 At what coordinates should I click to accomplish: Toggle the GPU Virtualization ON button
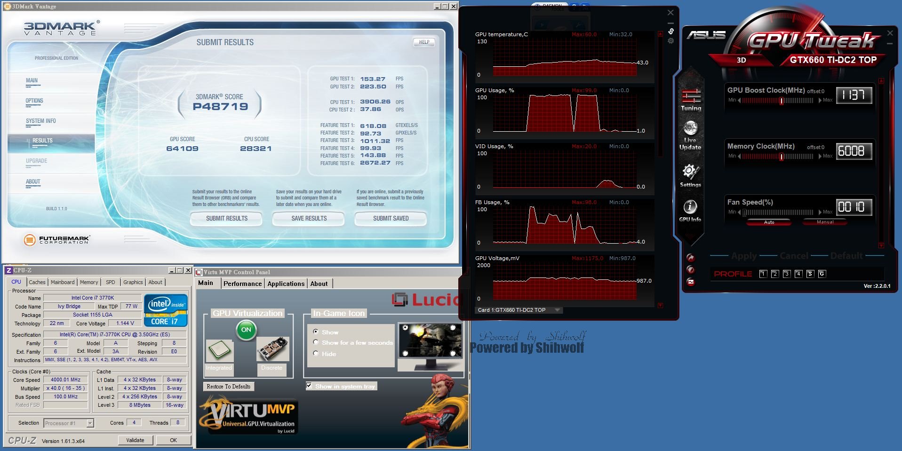pos(246,330)
